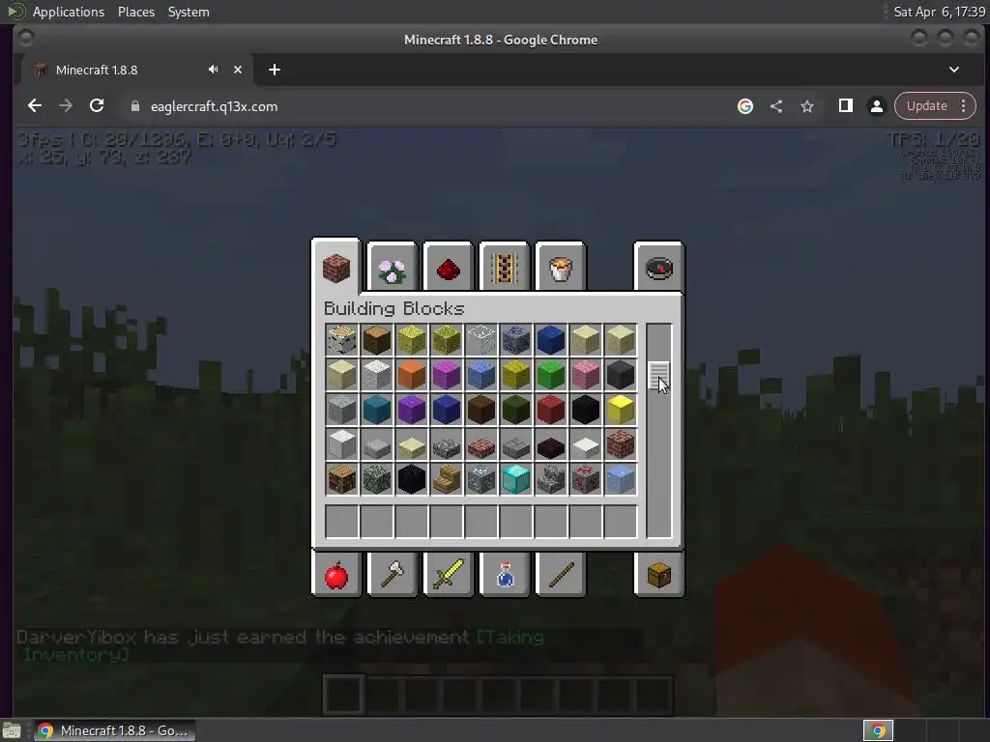
Task: Share this page from the address bar
Action: coord(776,106)
